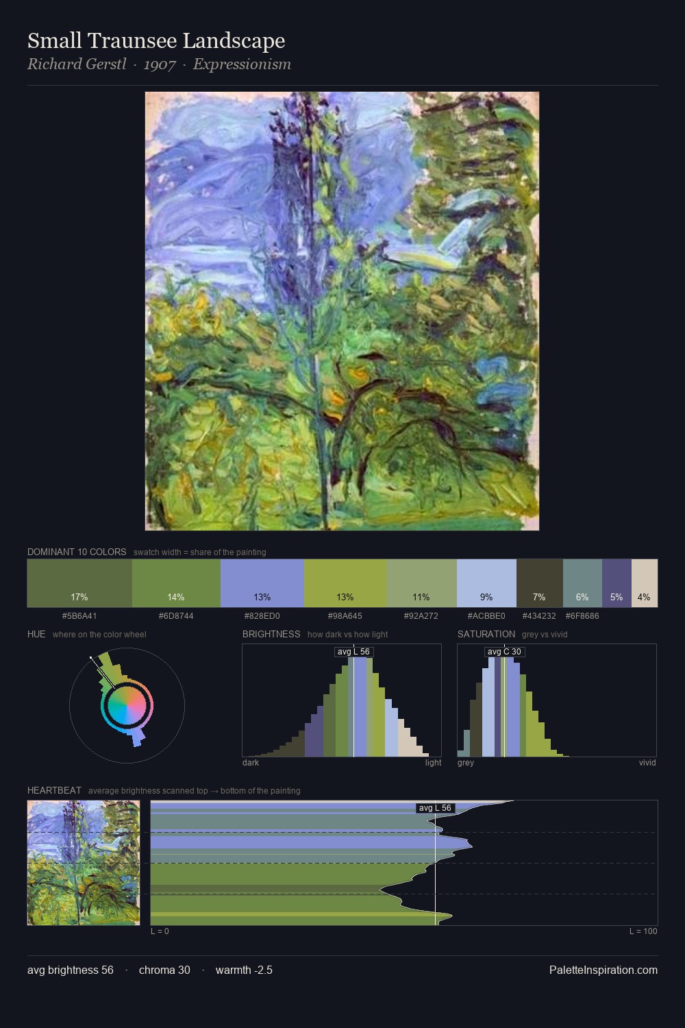Select the 5% dark purple swatch
Viewport: 685px width, 1028px height.
point(616,583)
